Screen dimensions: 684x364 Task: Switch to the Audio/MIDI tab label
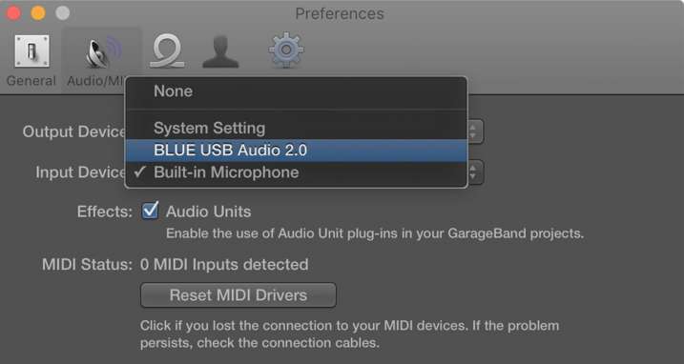pyautogui.click(x=96, y=81)
